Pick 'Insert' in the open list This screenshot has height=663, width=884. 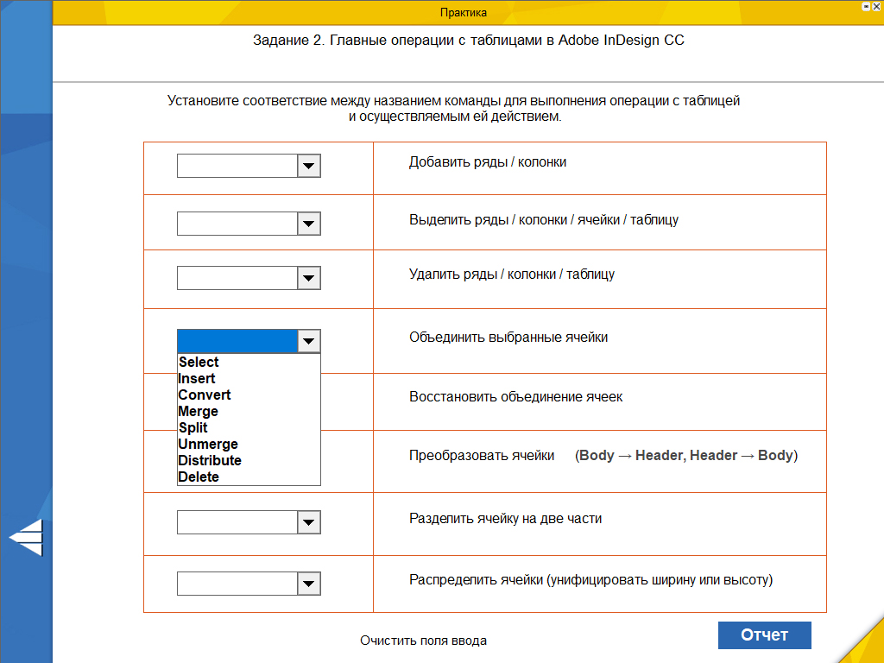pyautogui.click(x=197, y=379)
